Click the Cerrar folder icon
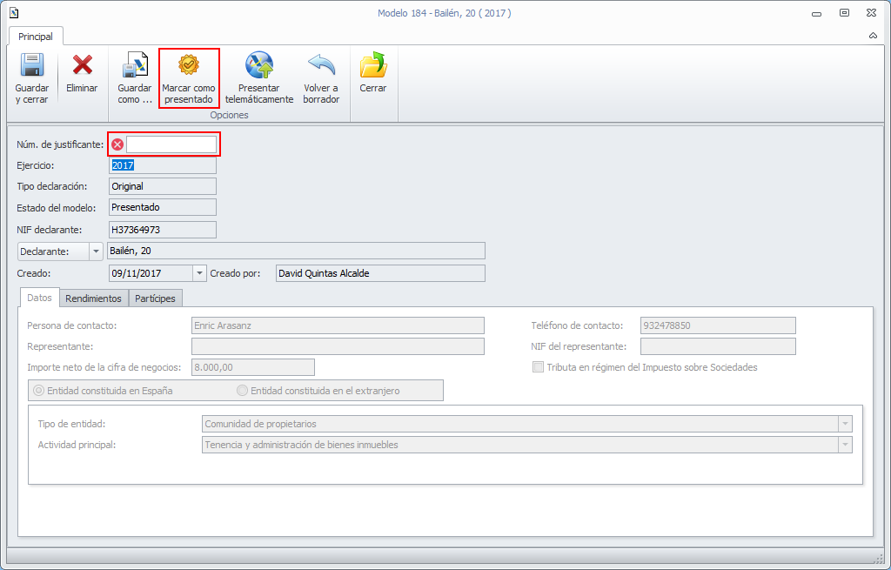This screenshot has width=891, height=570. [x=373, y=64]
